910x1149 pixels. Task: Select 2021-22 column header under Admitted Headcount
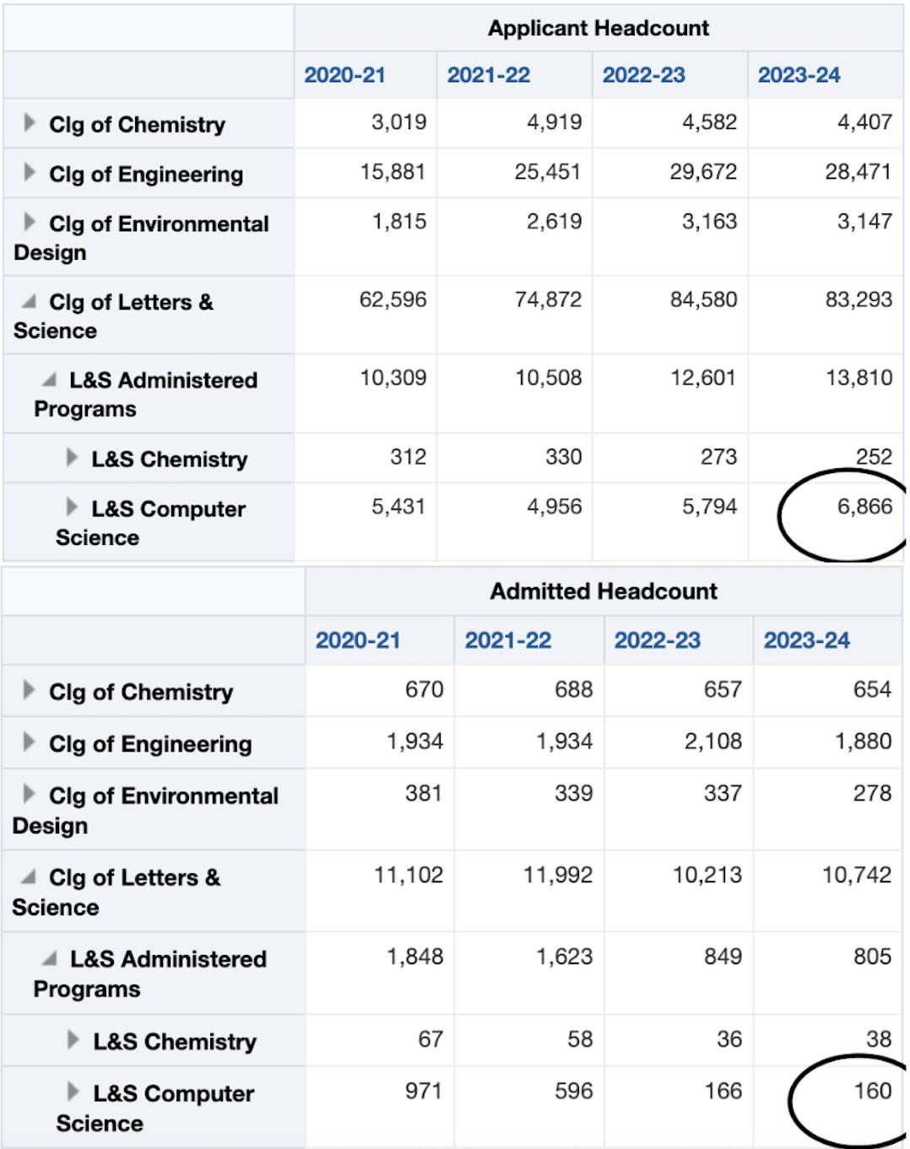point(507,640)
